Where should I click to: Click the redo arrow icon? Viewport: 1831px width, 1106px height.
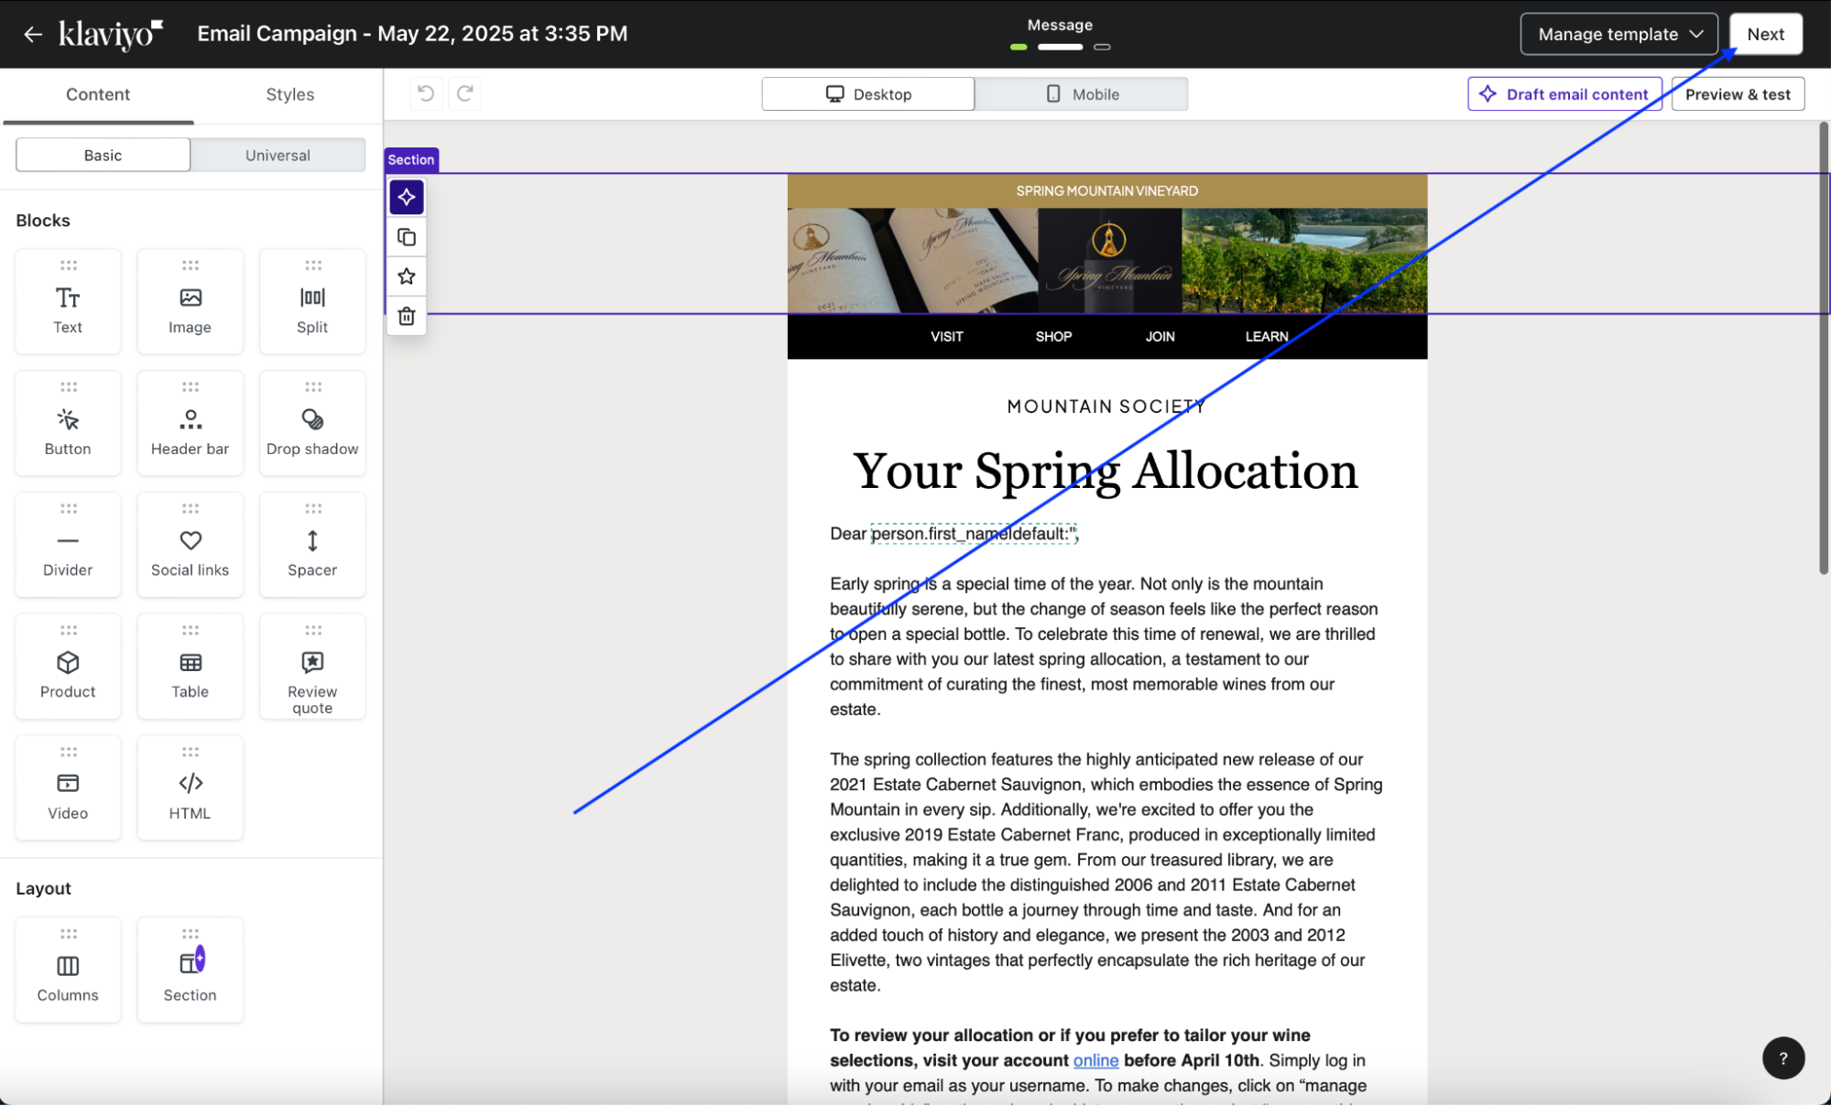point(465,93)
